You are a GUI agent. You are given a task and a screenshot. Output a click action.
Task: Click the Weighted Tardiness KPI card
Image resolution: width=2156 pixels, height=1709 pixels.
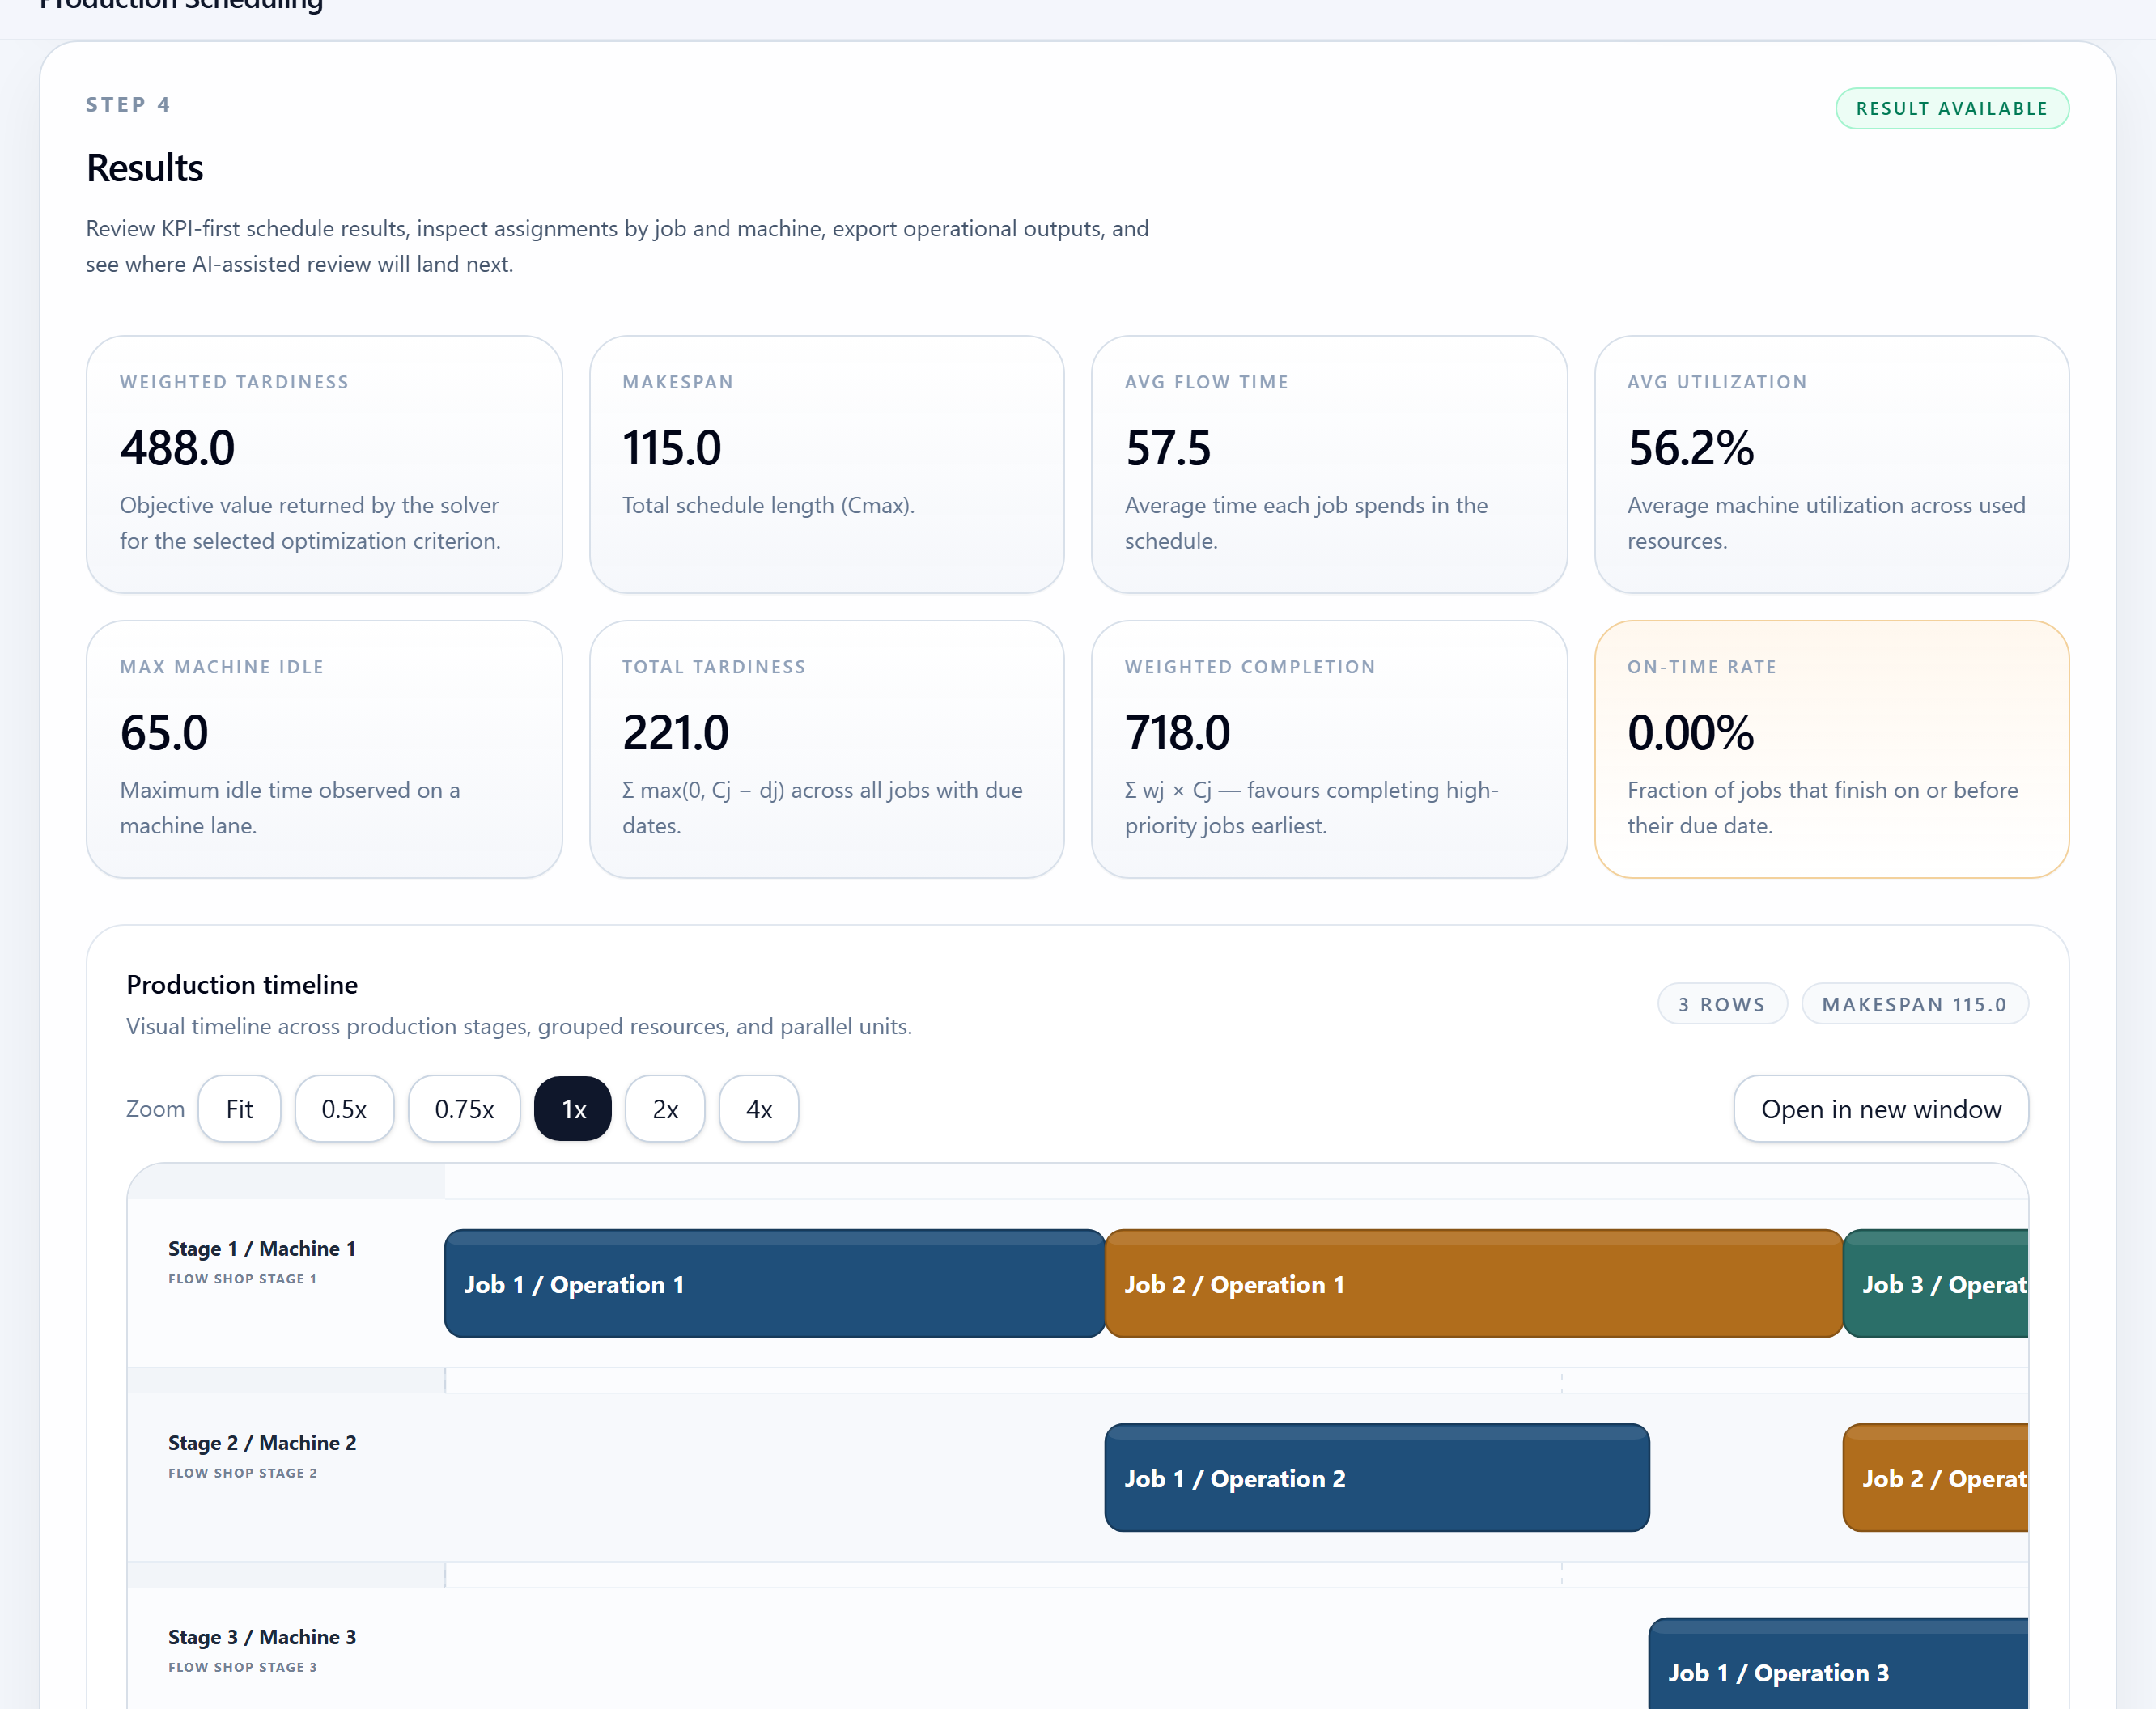tap(324, 465)
